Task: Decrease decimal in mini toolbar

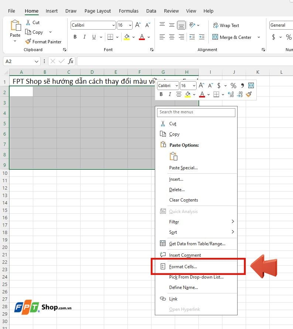Action: pos(240,94)
